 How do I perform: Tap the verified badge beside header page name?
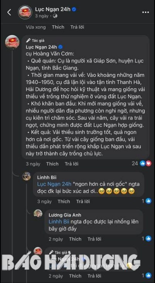click(x=74, y=9)
